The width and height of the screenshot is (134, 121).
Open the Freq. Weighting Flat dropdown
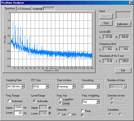[98, 102]
